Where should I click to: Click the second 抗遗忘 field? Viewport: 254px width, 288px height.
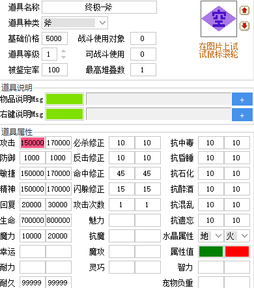(x=237, y=220)
